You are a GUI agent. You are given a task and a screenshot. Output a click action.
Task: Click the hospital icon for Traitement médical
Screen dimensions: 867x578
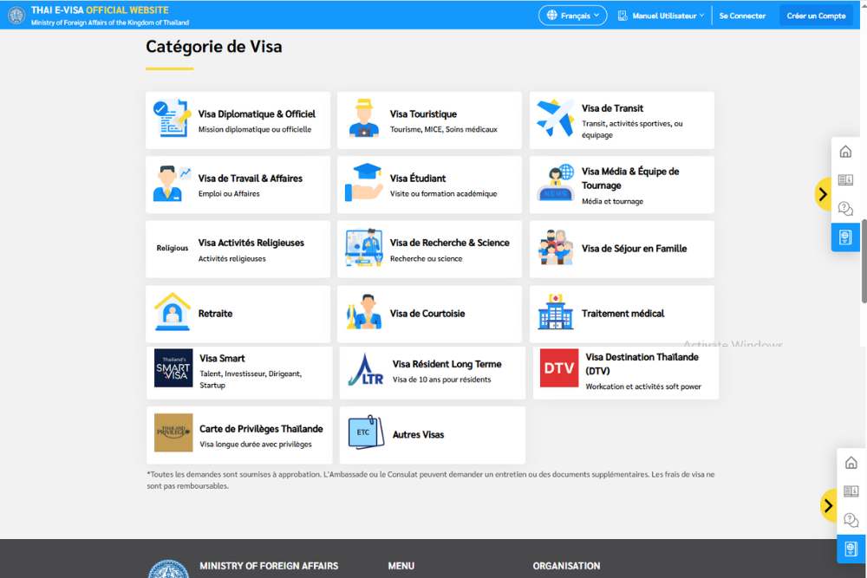pos(555,313)
